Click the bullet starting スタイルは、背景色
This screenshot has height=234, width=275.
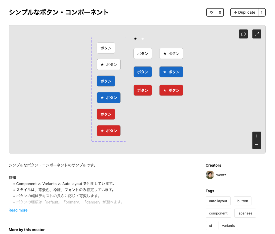click(66, 190)
